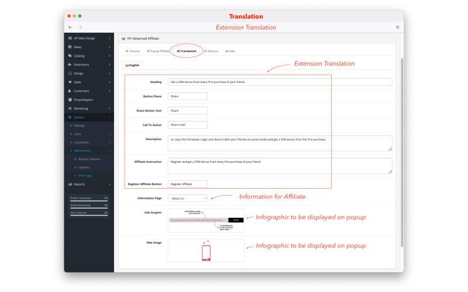Screen dimensions: 468x292
Task: Click the Design monitor icon
Action: point(70,74)
